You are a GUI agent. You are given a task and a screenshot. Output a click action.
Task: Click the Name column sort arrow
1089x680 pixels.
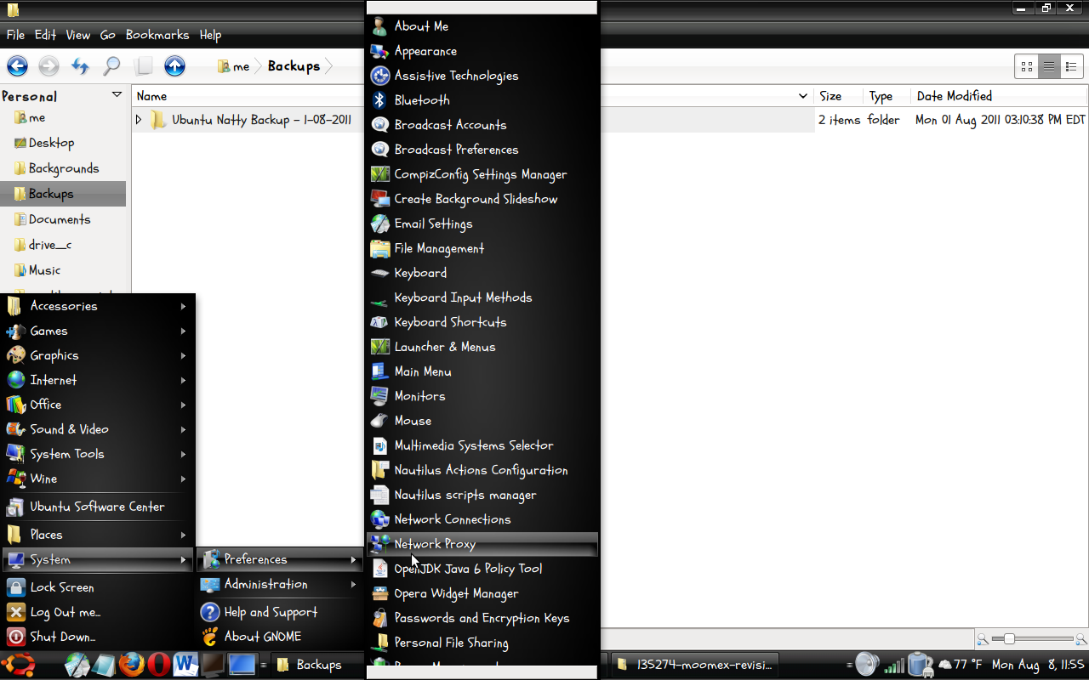(802, 96)
